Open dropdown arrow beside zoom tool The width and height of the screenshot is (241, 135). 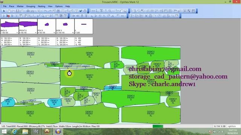point(113,11)
